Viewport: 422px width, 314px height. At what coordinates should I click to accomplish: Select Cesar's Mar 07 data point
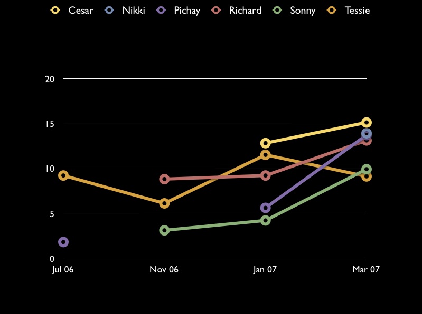366,123
